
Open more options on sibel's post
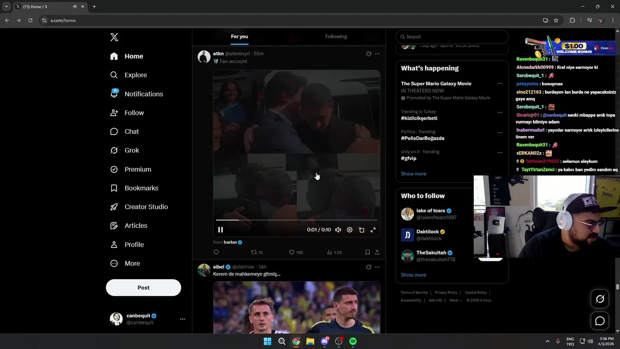point(377,267)
